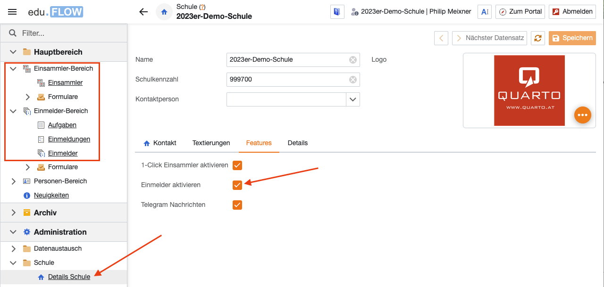The image size is (604, 287).
Task: Open the orange three-dots logo menu
Action: coord(583,115)
